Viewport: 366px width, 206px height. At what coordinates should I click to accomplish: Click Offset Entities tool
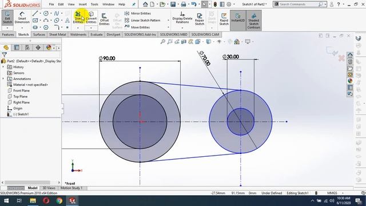tap(104, 19)
